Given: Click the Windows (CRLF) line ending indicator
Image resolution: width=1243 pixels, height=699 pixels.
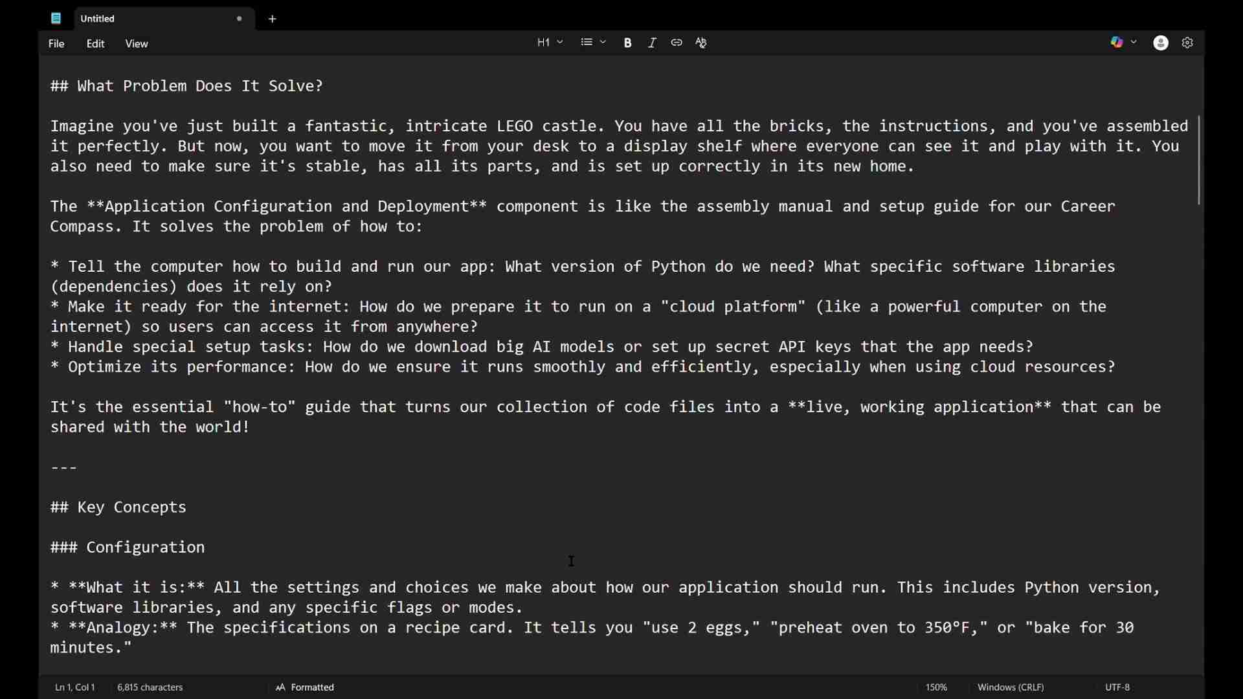Looking at the screenshot, I should click(1011, 687).
